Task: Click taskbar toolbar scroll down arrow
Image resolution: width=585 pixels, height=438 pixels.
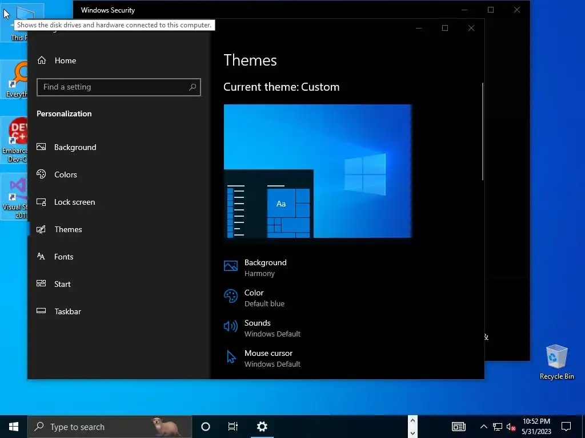Action: (x=412, y=433)
